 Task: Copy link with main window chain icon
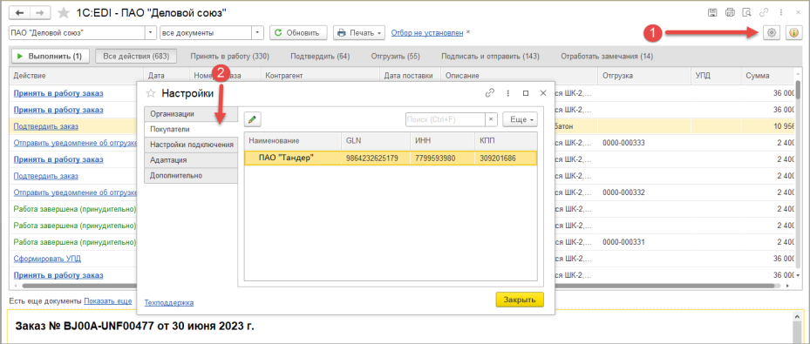(x=763, y=12)
